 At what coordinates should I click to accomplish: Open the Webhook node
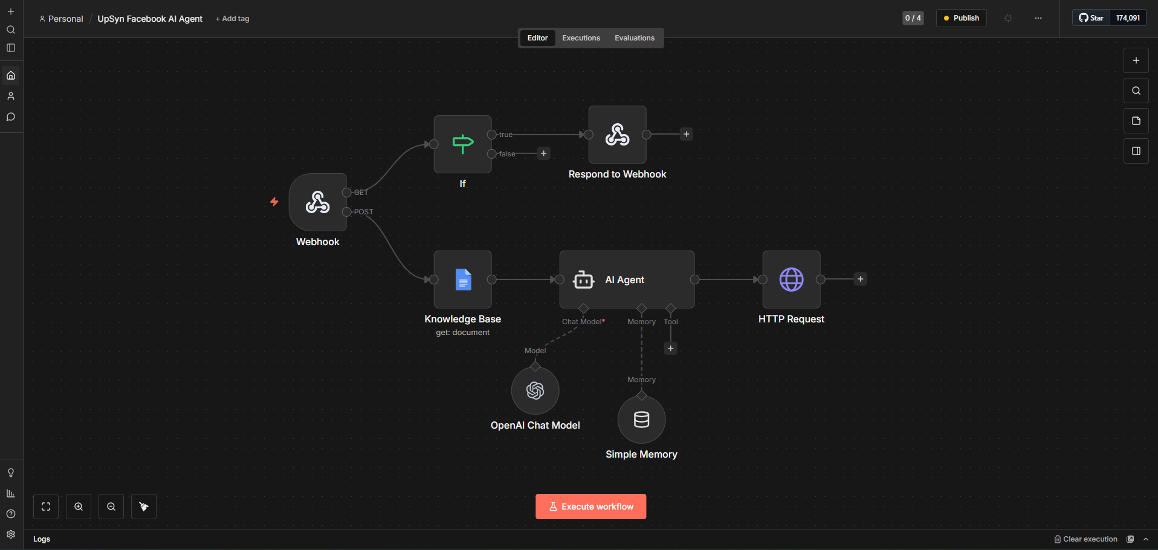coord(317,202)
